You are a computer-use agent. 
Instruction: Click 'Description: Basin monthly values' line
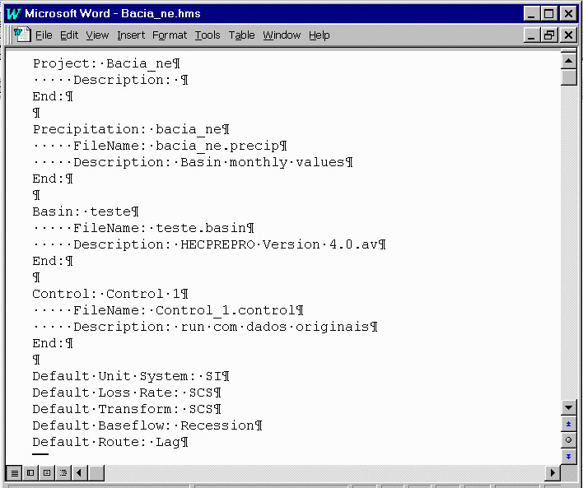coord(212,162)
